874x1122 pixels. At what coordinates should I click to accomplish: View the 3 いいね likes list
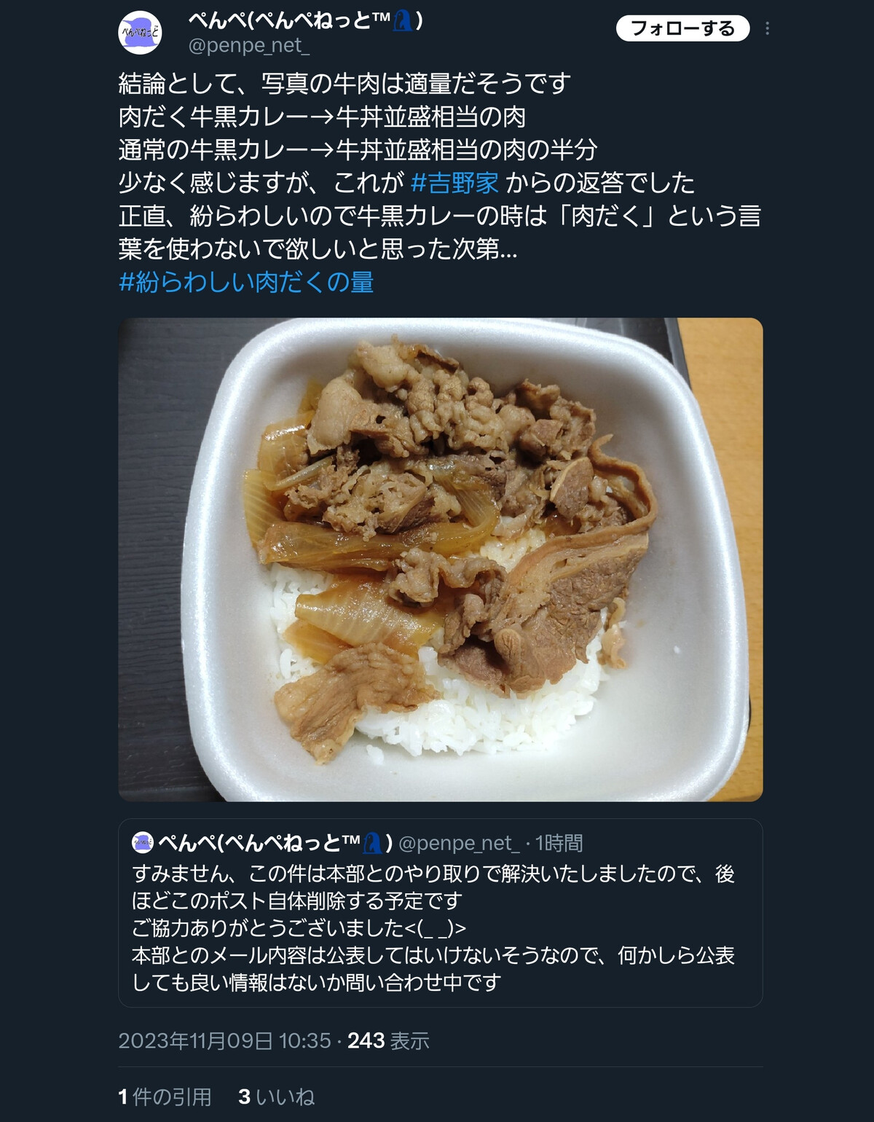tap(277, 1096)
